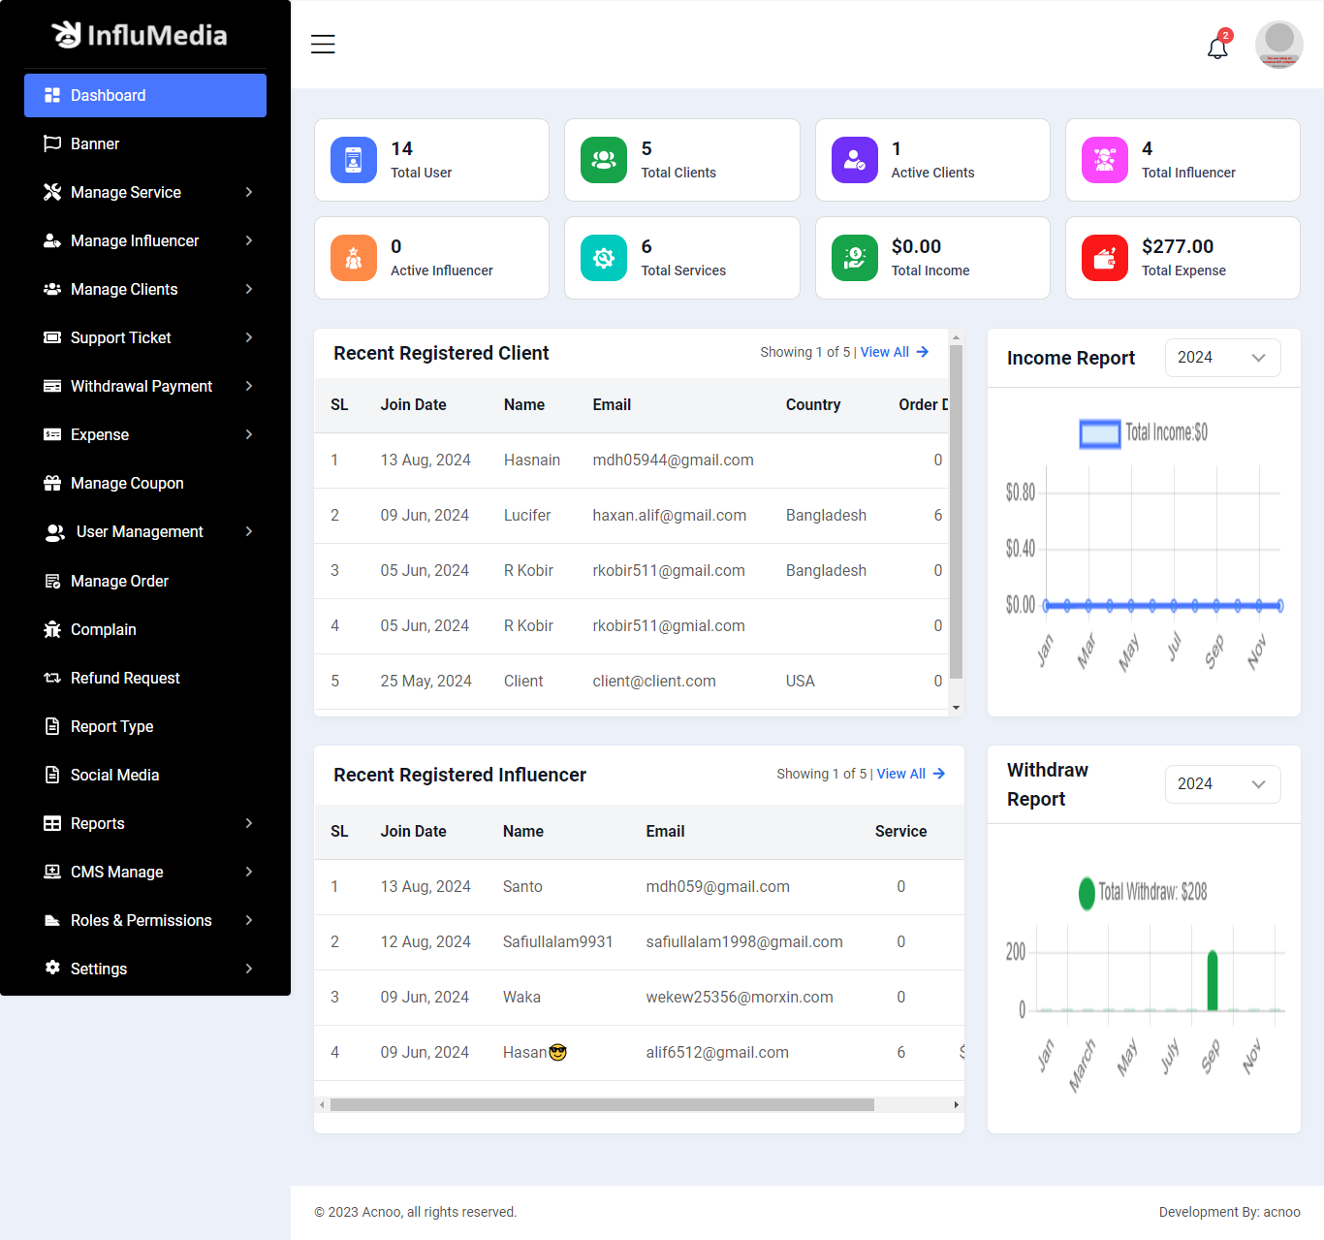Click the Total Income money icon
The width and height of the screenshot is (1324, 1240).
coord(854,258)
